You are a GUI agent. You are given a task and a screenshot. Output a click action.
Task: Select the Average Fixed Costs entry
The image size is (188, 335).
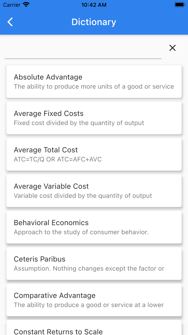(x=94, y=117)
